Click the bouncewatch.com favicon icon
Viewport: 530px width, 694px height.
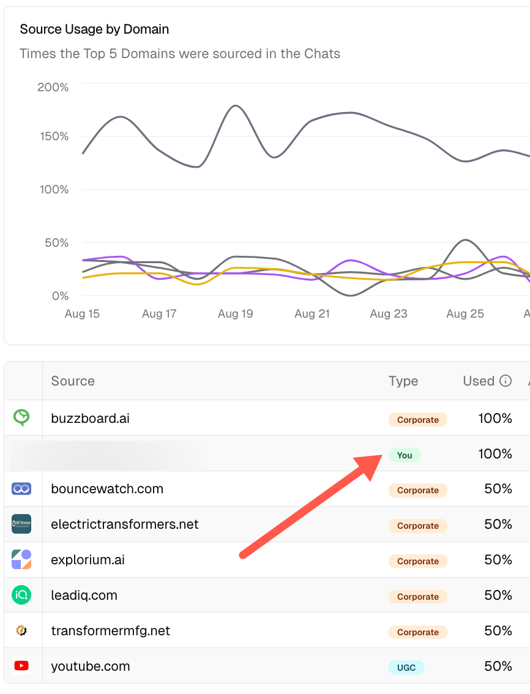point(21,488)
